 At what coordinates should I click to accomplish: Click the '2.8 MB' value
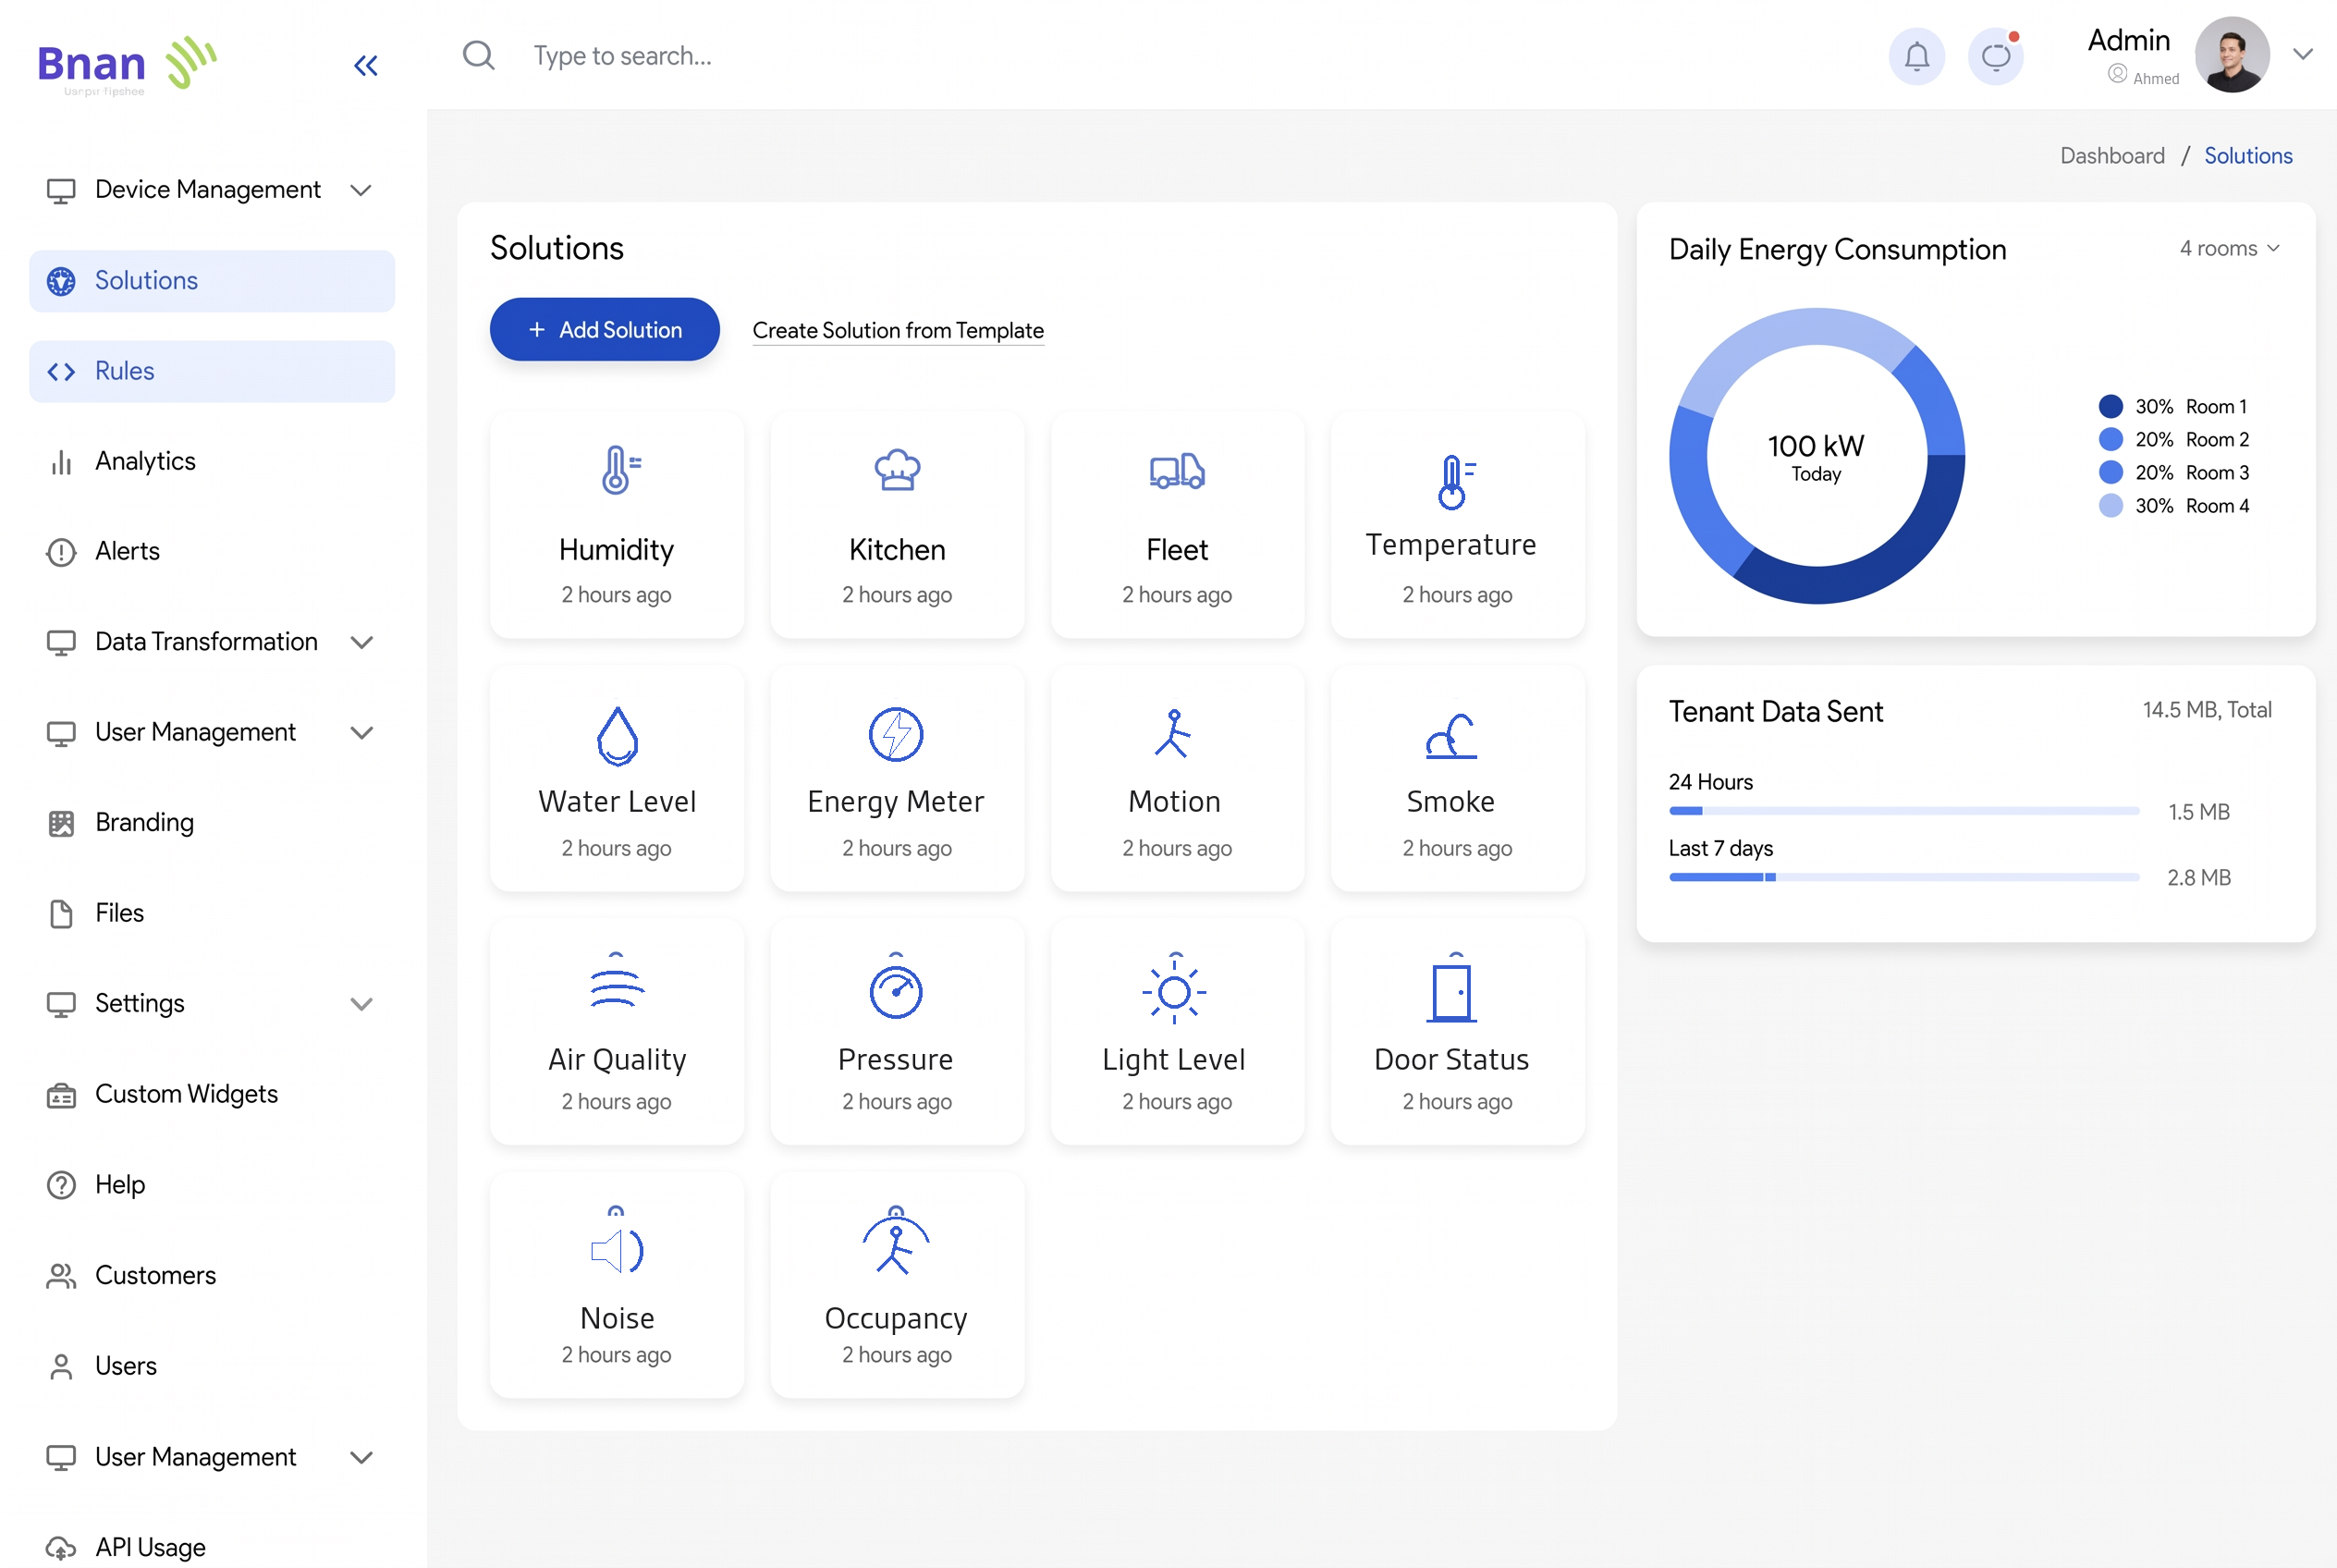click(2198, 878)
